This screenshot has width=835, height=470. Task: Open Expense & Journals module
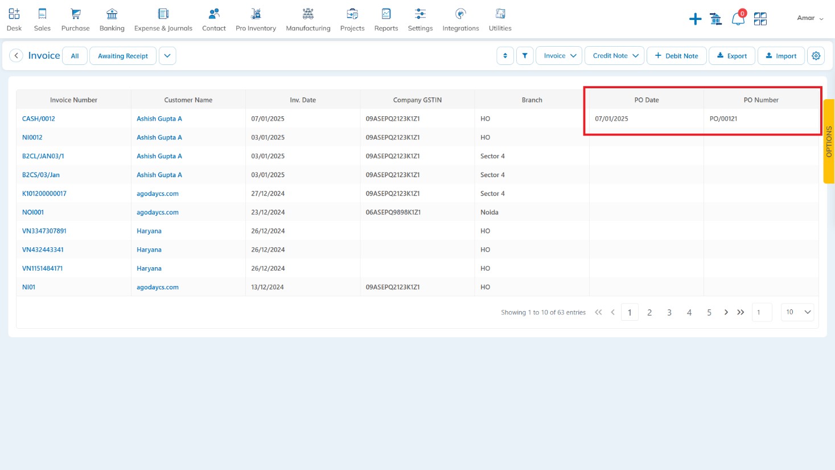pyautogui.click(x=163, y=19)
